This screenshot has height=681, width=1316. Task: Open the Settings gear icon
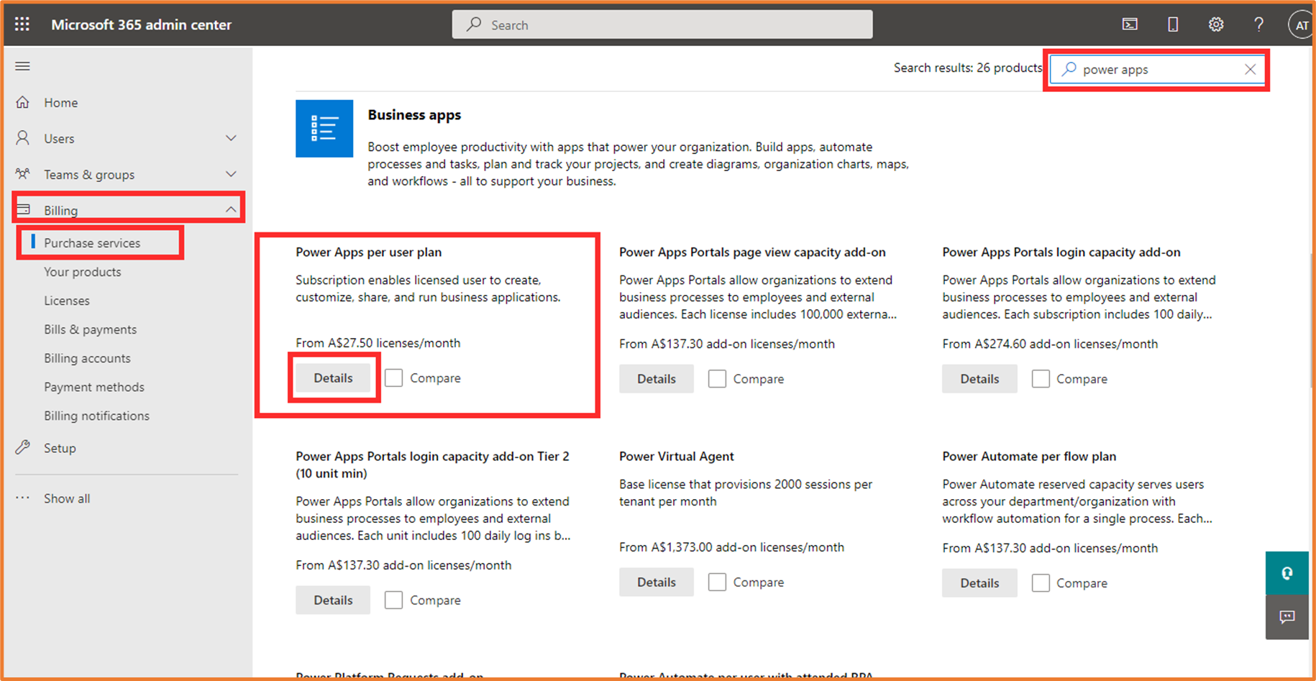(x=1215, y=24)
